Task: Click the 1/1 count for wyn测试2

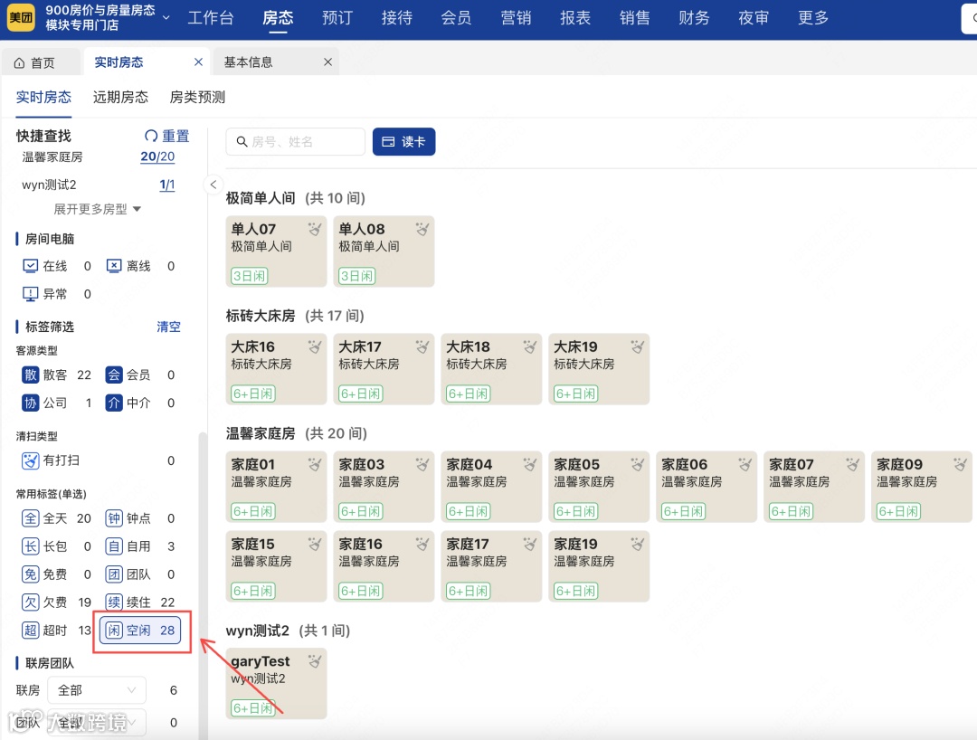Action: tap(167, 185)
